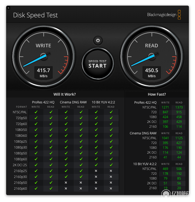
Task: Click the ProRes NTSC/PAL write value 1271
Action: [165, 107]
